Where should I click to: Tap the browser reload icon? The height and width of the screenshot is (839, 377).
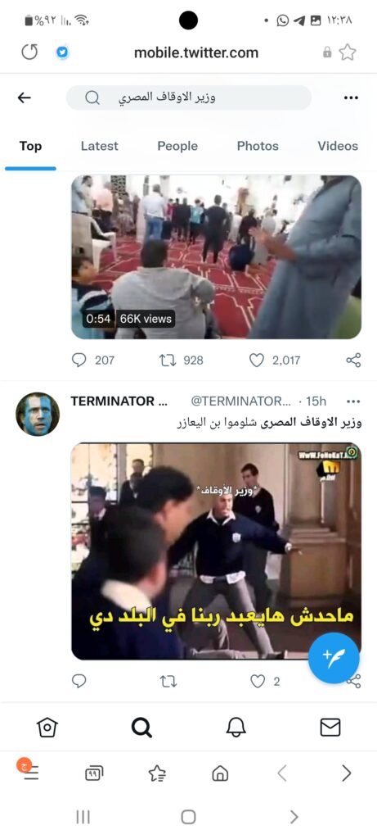coord(30,52)
